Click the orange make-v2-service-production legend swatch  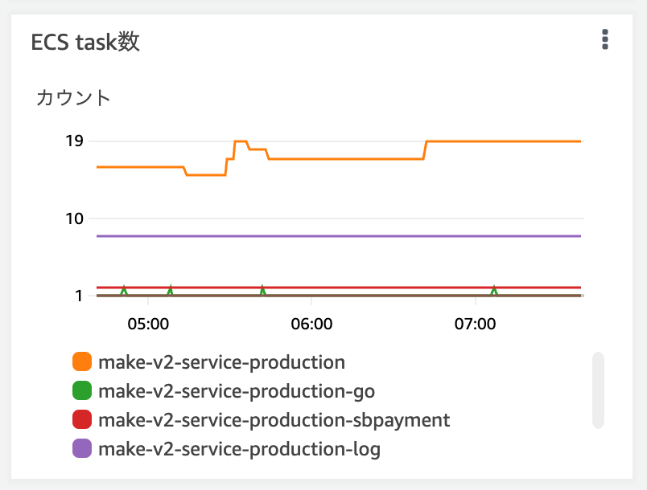coord(81,362)
